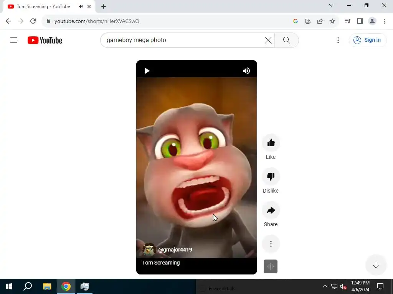Open Google icon in address bar
Screen dimensions: 393x294
coord(295,21)
